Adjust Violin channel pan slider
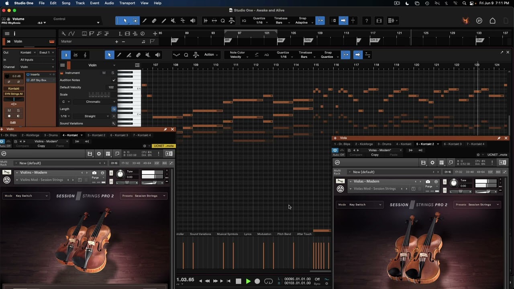The image size is (514, 289). [14, 99]
